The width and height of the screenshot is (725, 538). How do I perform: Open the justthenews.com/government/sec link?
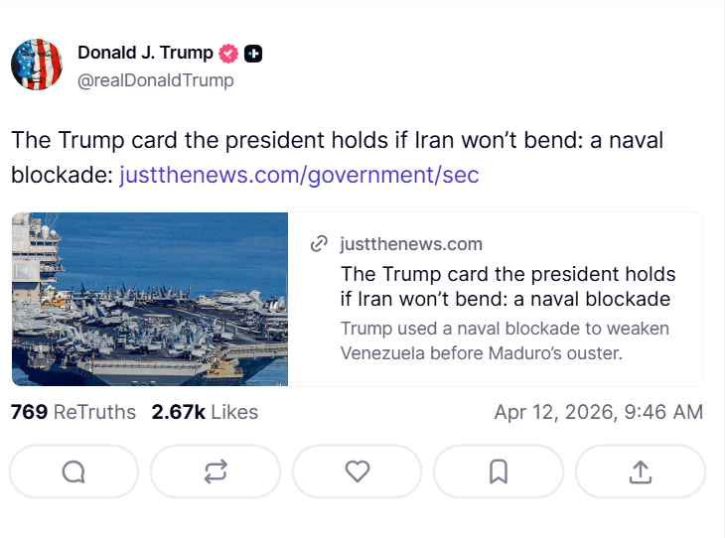coord(299,176)
